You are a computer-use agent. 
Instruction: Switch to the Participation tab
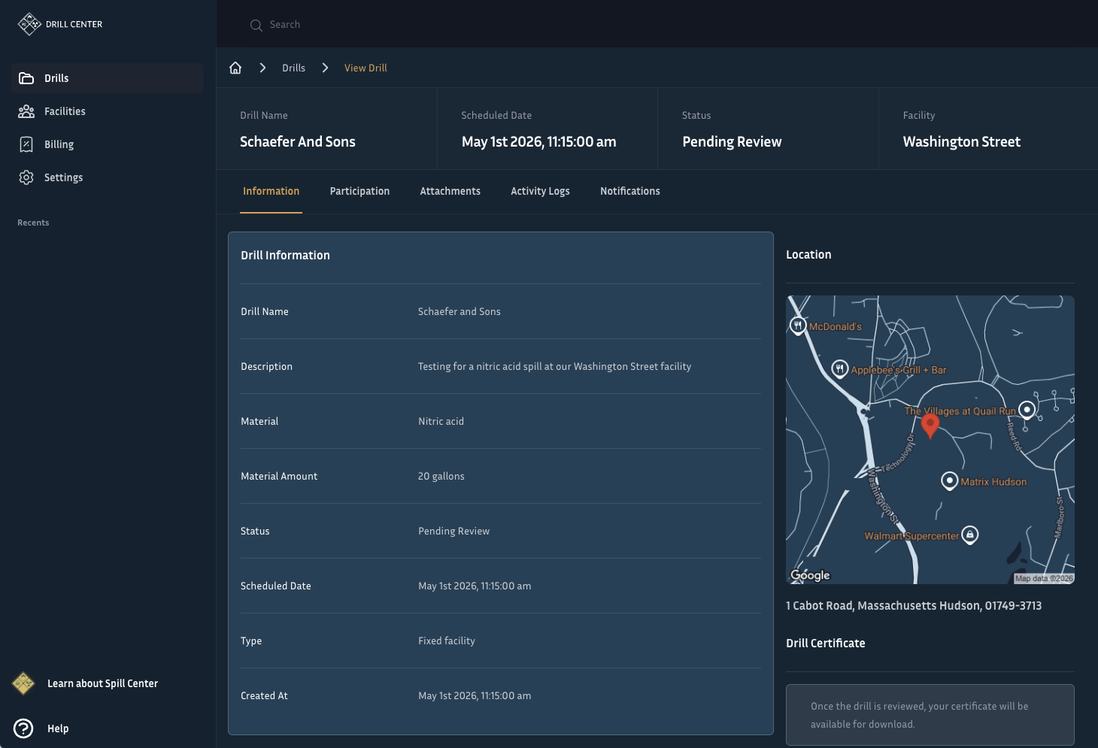359,191
